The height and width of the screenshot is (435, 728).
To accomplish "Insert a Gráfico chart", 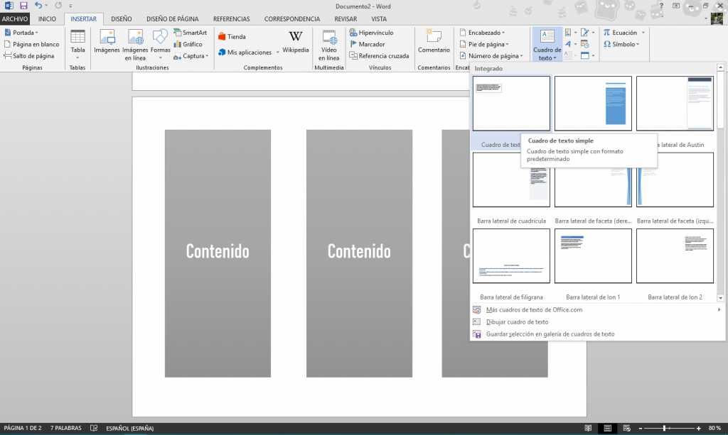I will (x=188, y=44).
